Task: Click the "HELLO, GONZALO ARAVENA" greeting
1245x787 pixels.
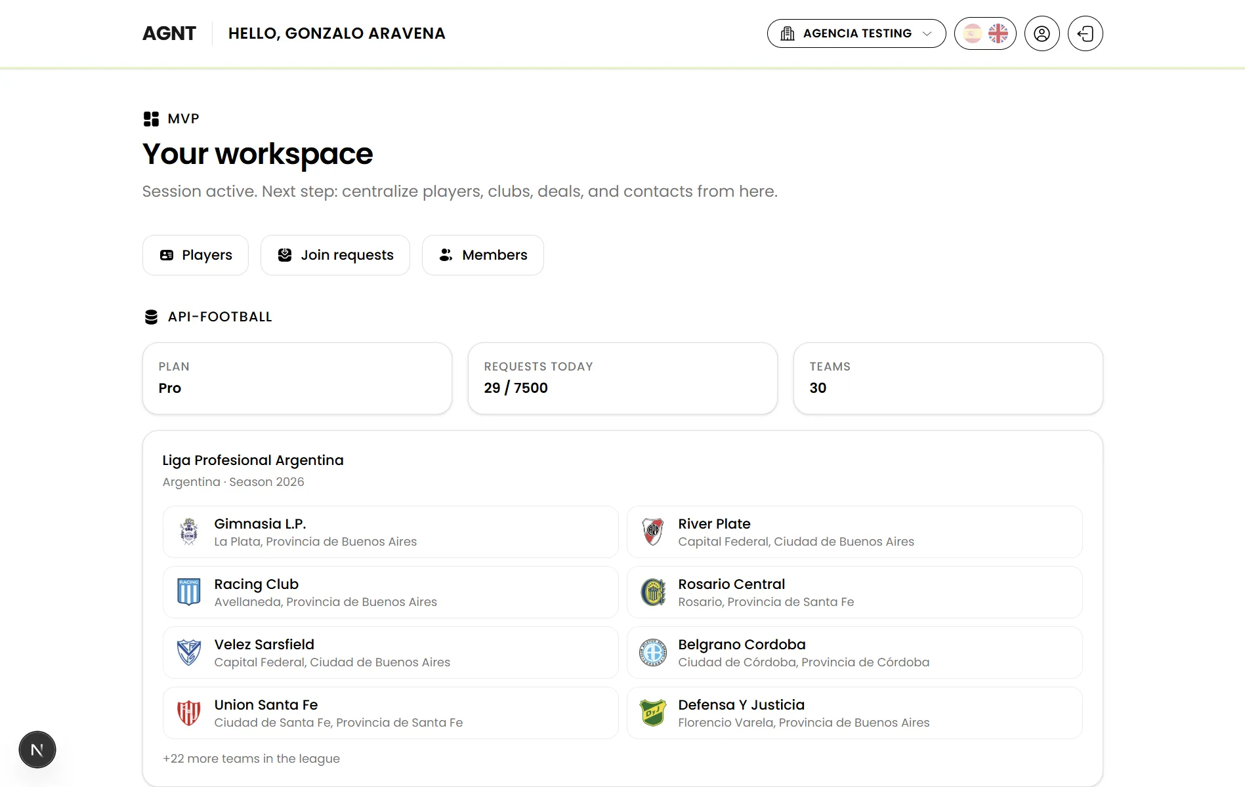Action: coord(337,33)
